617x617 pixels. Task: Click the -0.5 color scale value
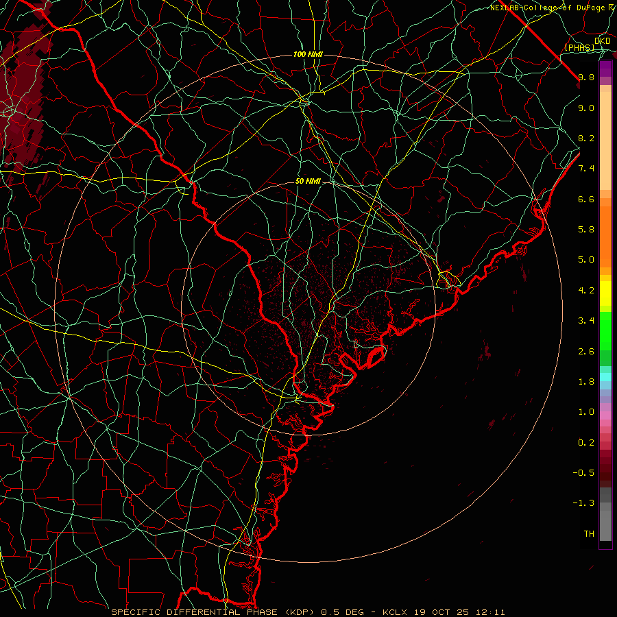click(x=583, y=473)
